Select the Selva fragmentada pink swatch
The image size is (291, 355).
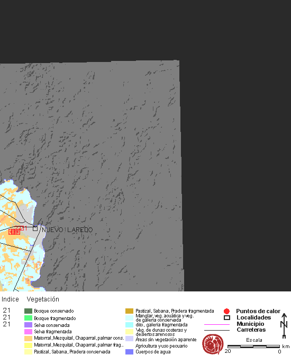click(28, 332)
